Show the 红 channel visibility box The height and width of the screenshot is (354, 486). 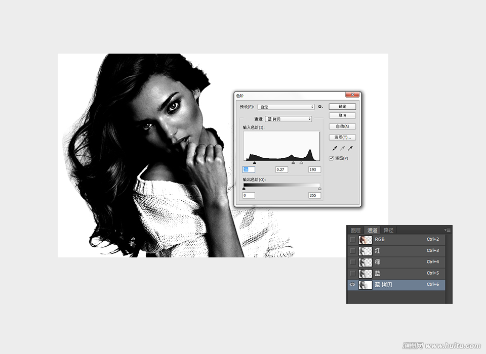click(x=352, y=250)
